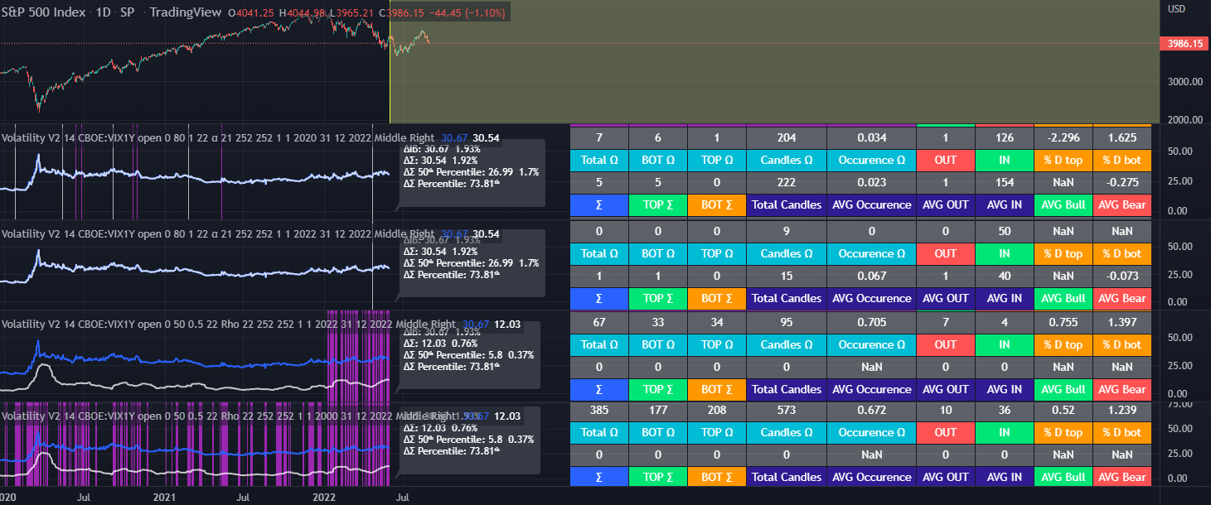
Task: Select the table cell with value 385
Action: (599, 410)
